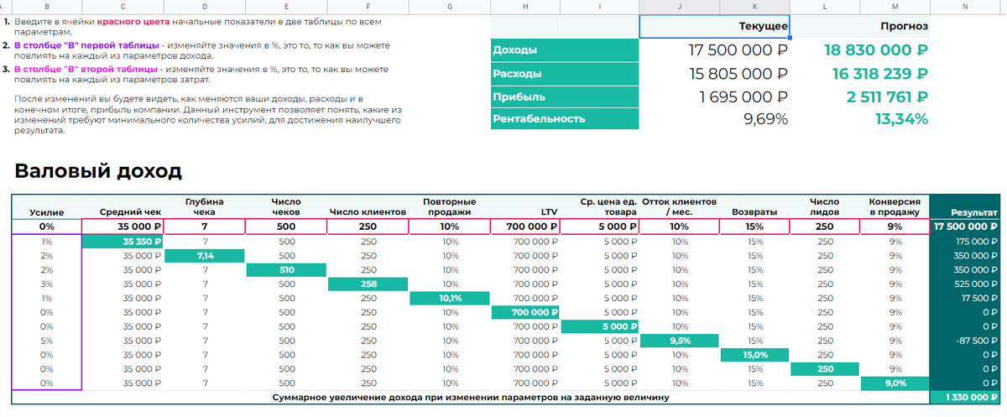This screenshot has width=1007, height=417.
Task: Click the Средний чек column header
Action: point(123,206)
